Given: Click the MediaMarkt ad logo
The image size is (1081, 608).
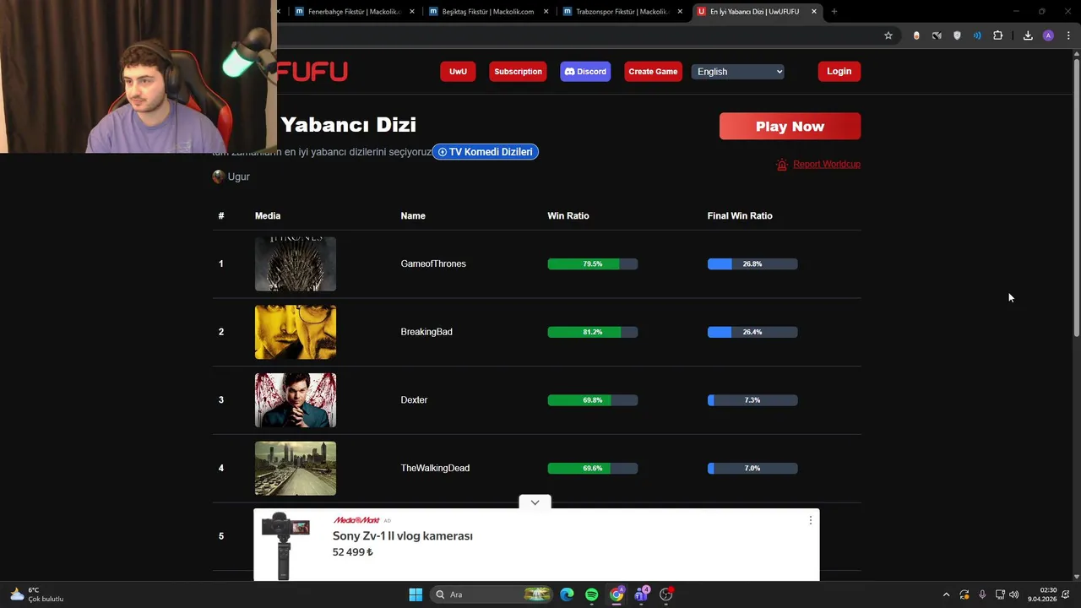Looking at the screenshot, I should (x=356, y=520).
